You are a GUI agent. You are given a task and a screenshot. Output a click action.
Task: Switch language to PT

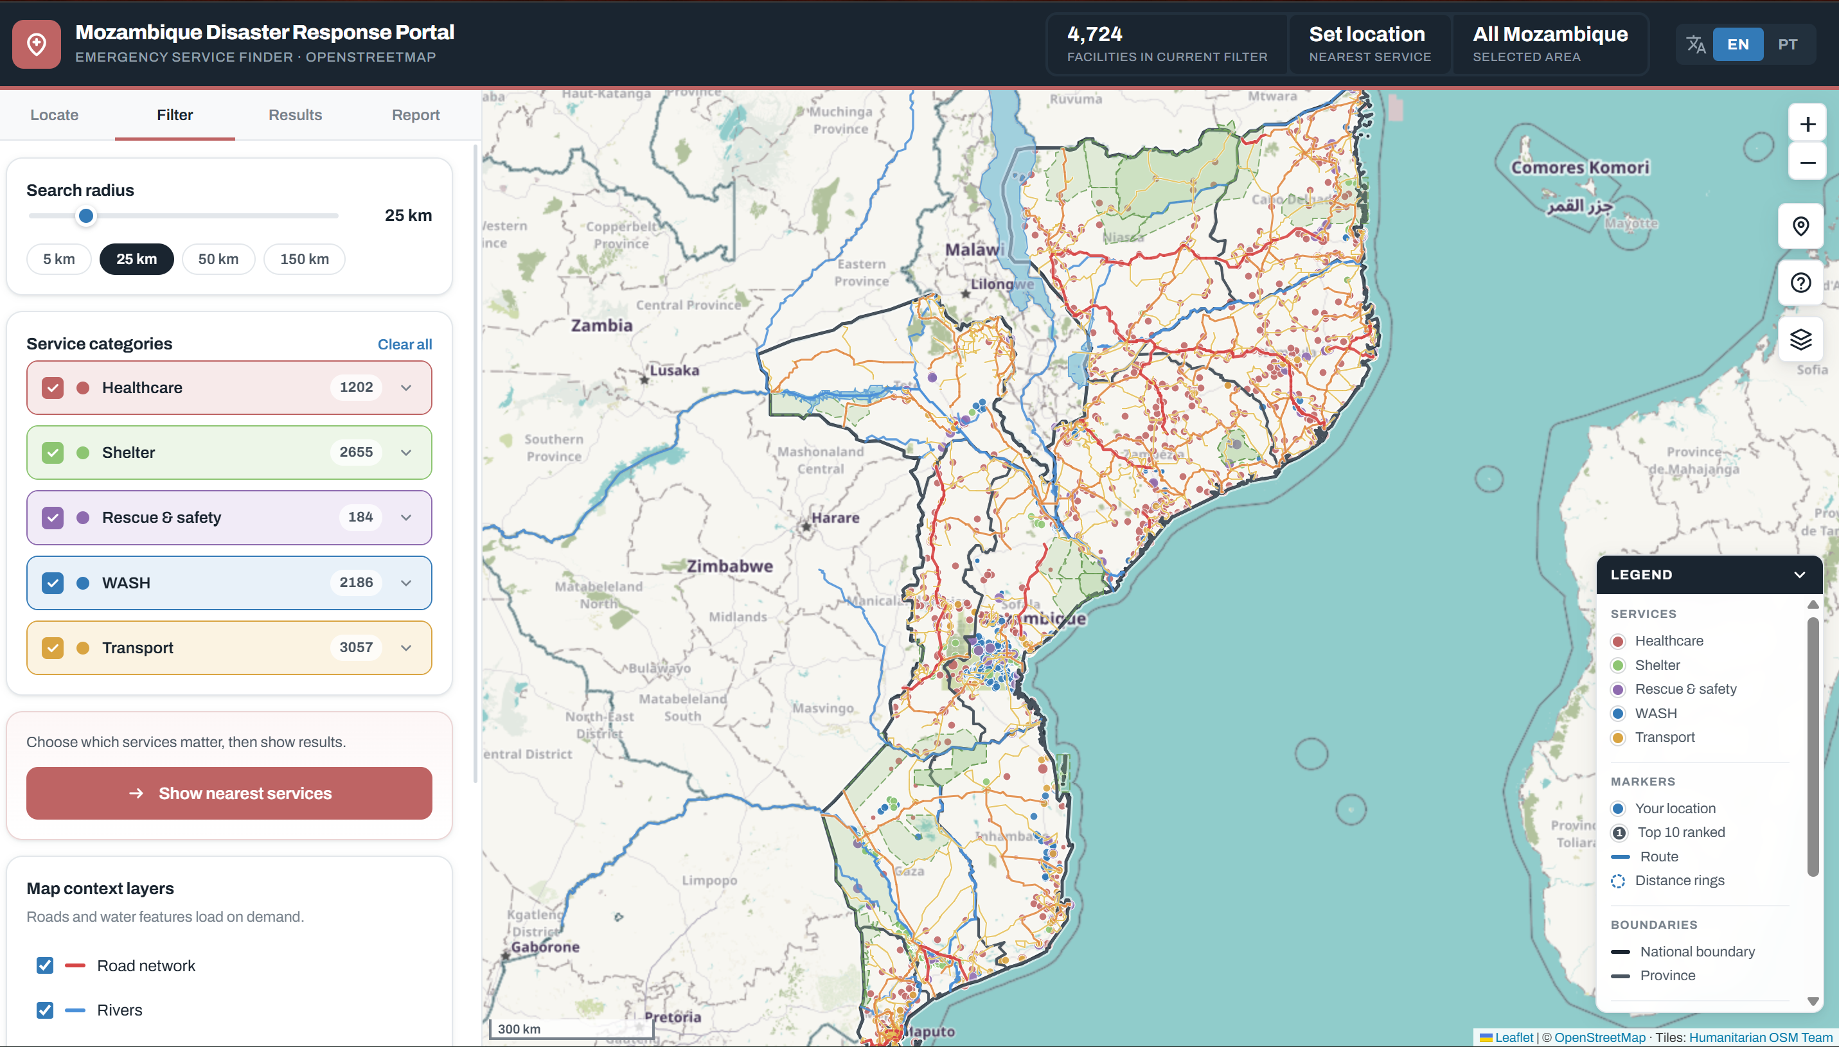point(1787,44)
